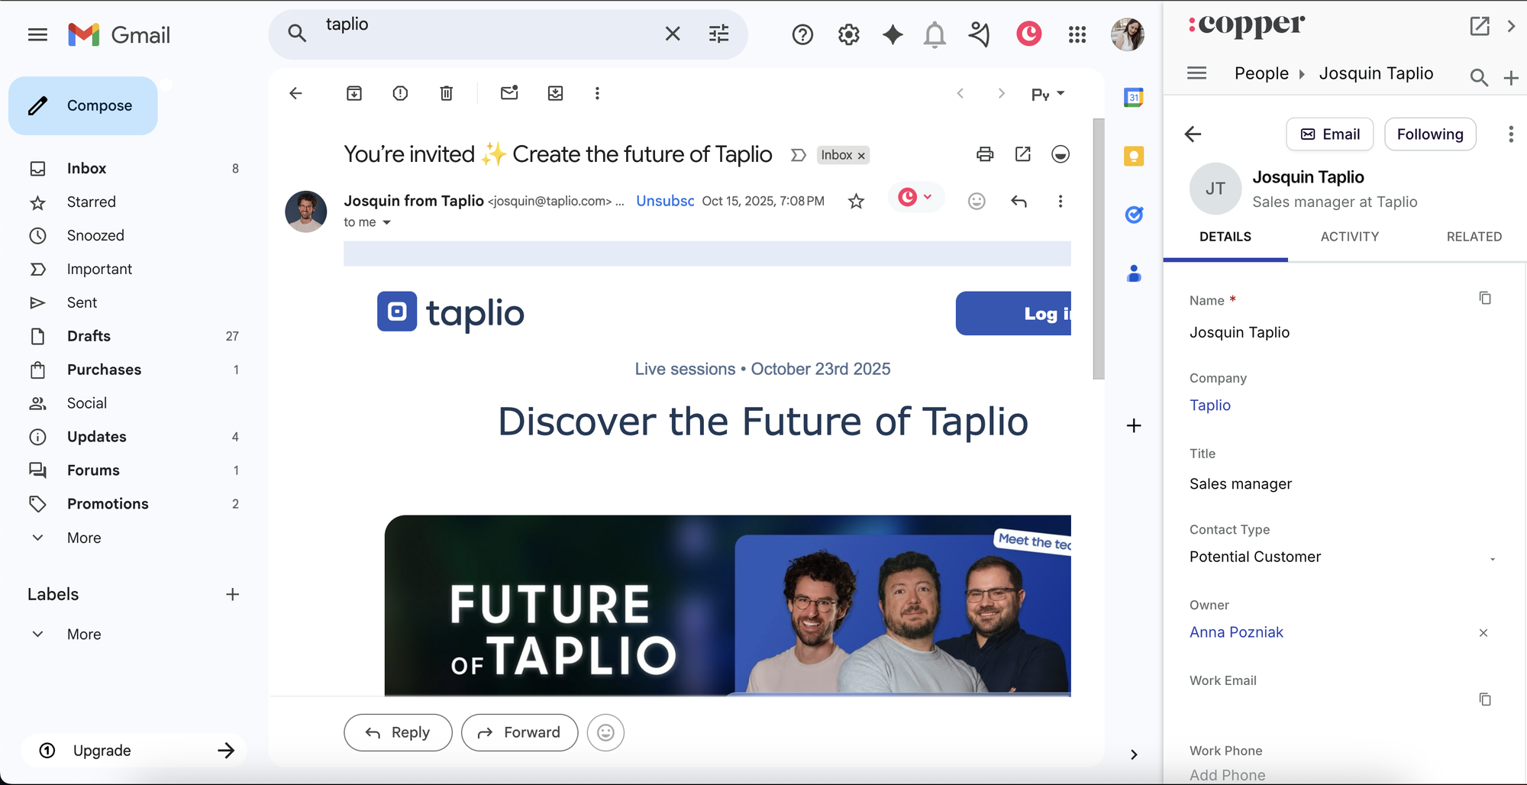Archive the open email
1527x785 pixels.
(x=354, y=92)
